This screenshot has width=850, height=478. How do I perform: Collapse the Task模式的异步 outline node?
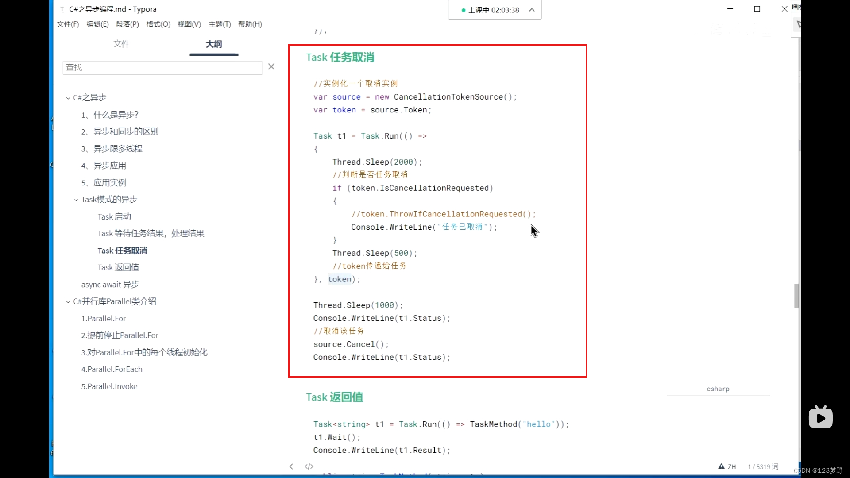pyautogui.click(x=76, y=200)
